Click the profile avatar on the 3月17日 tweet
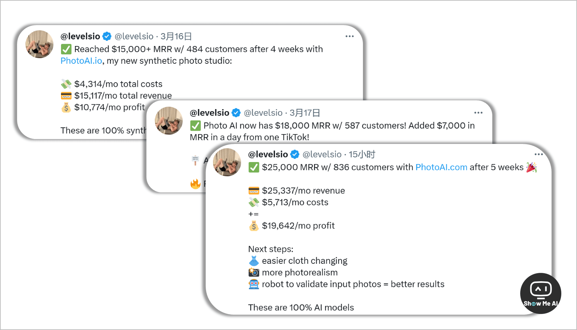Viewport: 577px width, 330px height. point(169,121)
